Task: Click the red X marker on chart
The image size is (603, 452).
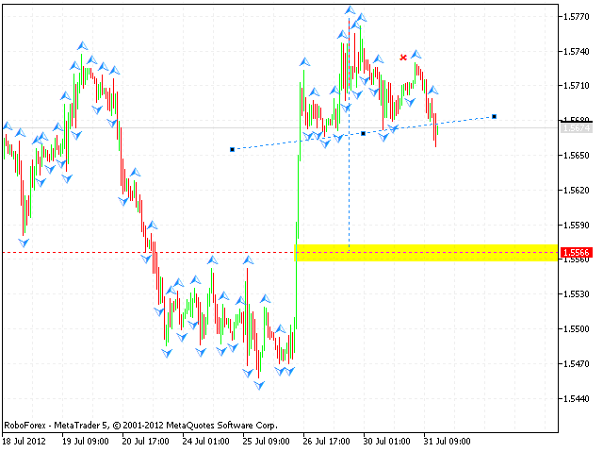Action: click(403, 58)
